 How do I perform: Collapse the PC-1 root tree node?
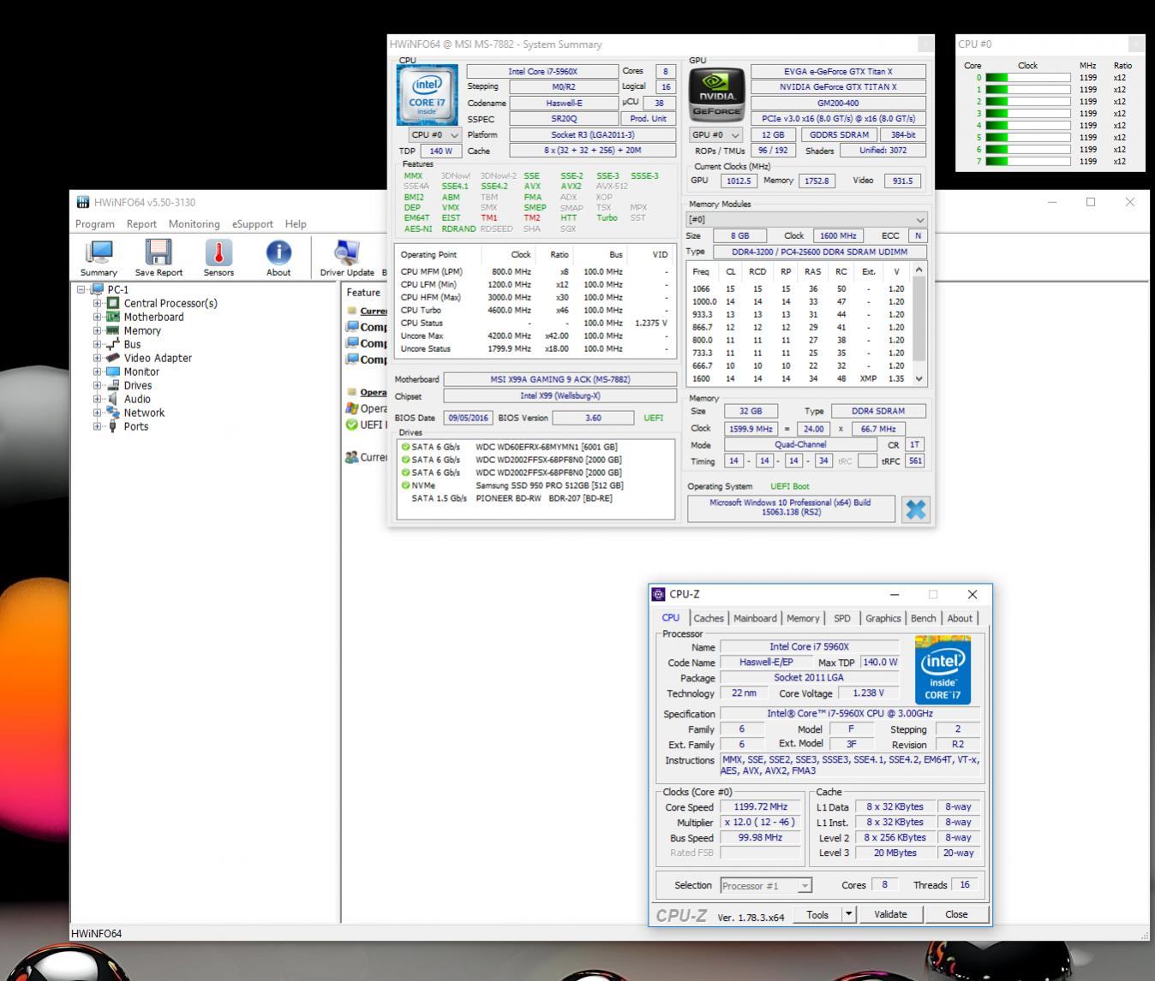tap(81, 289)
